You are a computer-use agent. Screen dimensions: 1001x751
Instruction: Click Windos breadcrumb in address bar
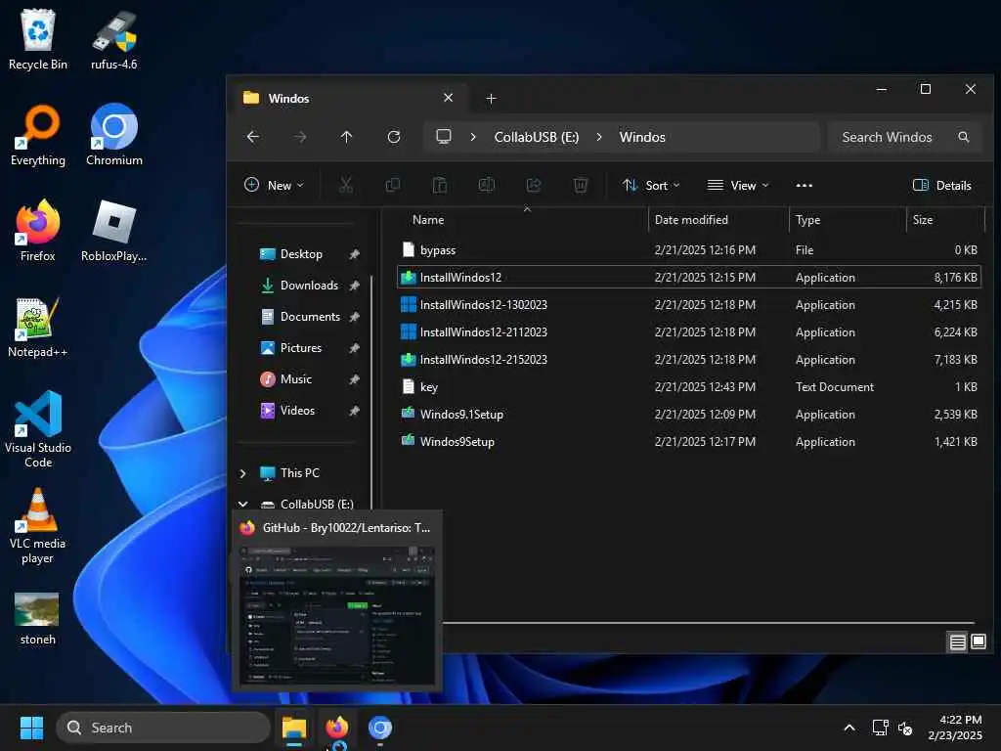point(642,137)
